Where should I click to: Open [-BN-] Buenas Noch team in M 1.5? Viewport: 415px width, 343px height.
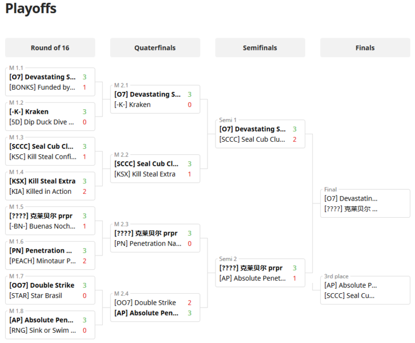[42, 226]
